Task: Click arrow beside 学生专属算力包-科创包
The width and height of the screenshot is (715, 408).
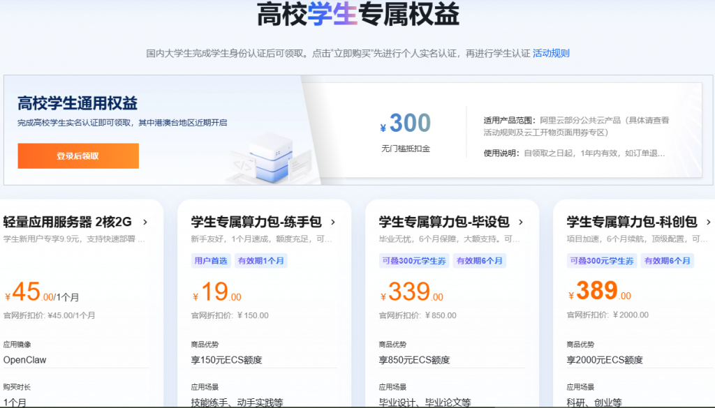Action: click(x=708, y=222)
